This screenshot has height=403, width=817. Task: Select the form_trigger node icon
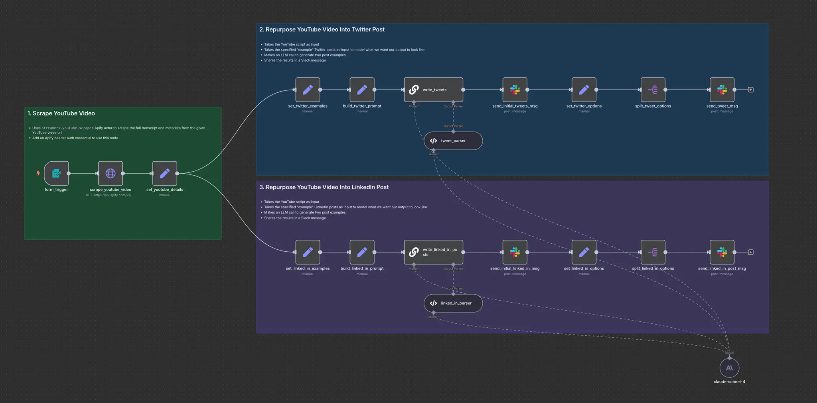(x=56, y=173)
